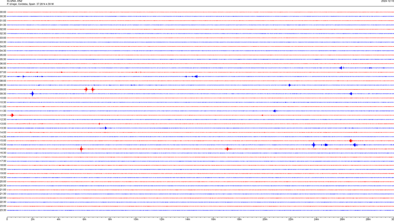The width and height of the screenshot is (394, 221).
Task: Pick the first of two red bursts on 09:00 trace
Action: [x=86, y=90]
